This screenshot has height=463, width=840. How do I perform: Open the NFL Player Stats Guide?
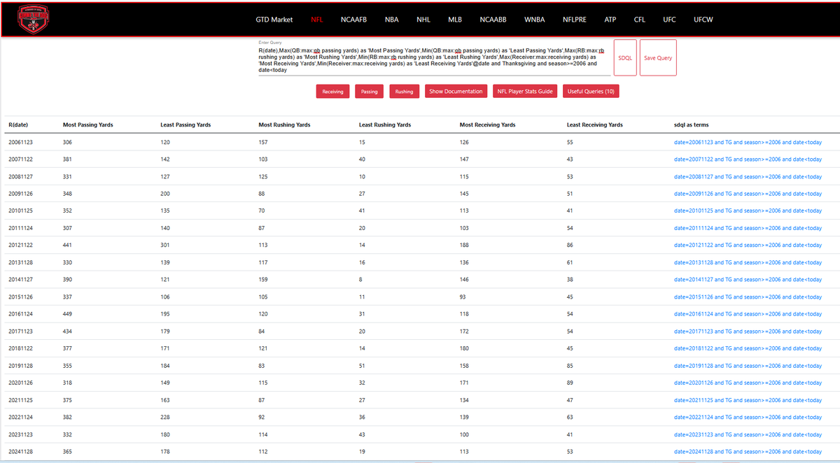(525, 92)
